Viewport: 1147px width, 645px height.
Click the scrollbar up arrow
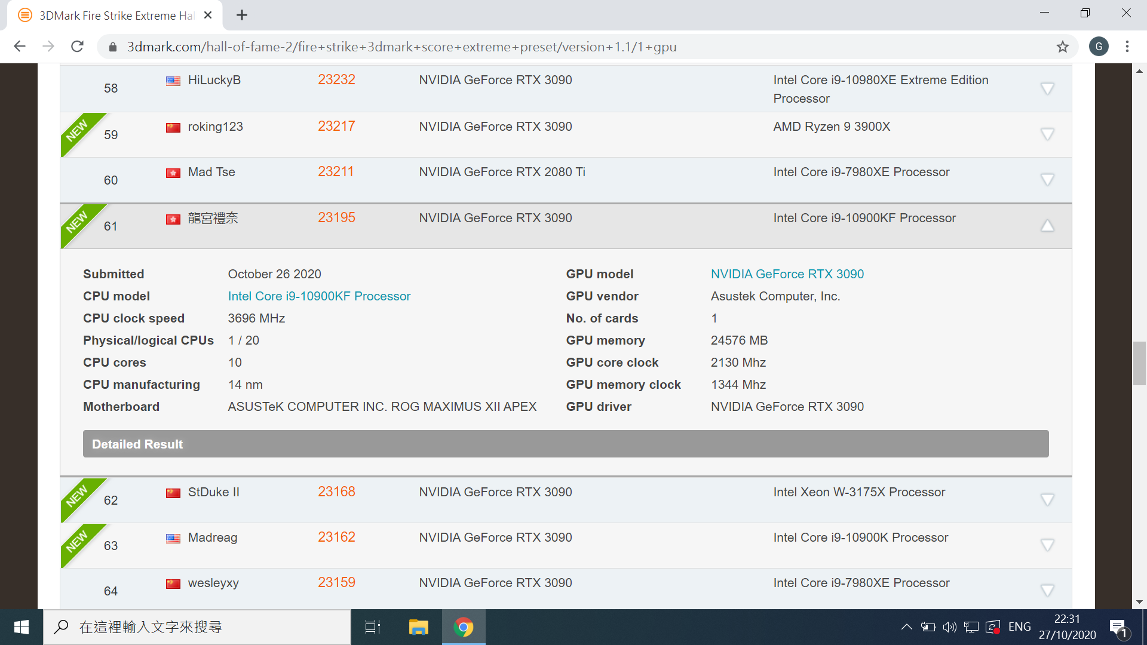pos(1139,70)
